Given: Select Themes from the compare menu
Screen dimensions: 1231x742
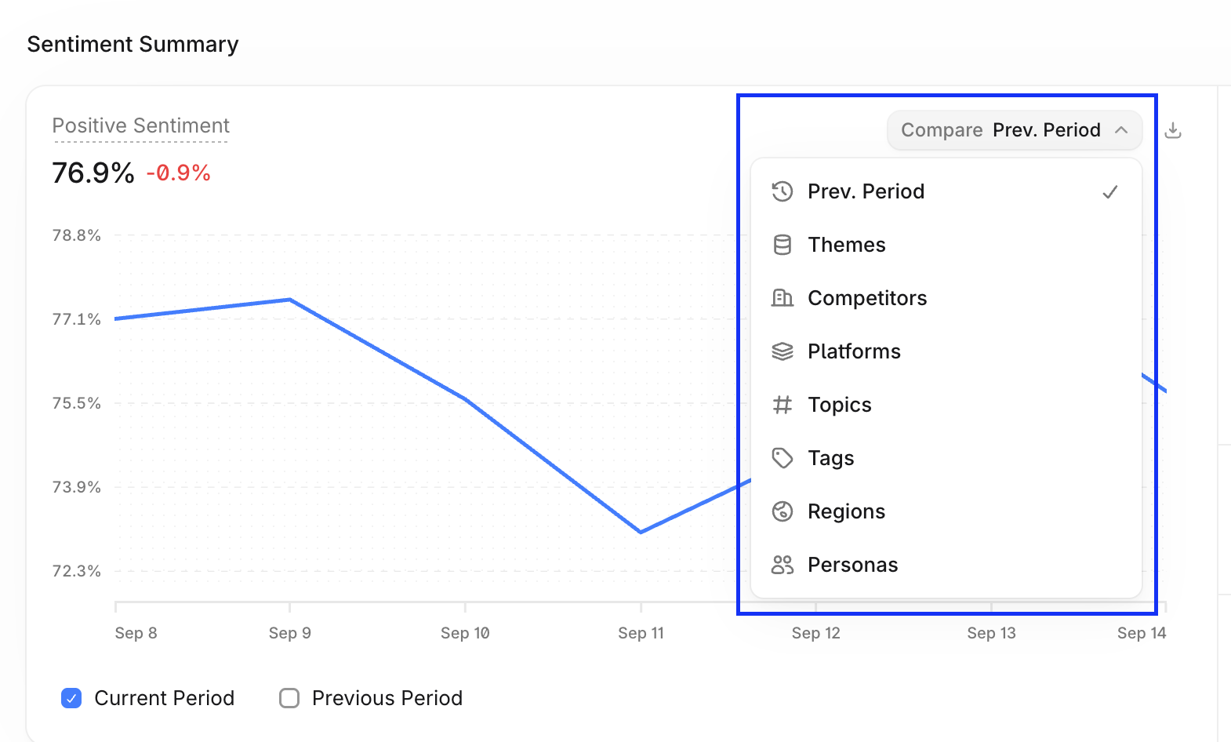Looking at the screenshot, I should tap(946, 245).
